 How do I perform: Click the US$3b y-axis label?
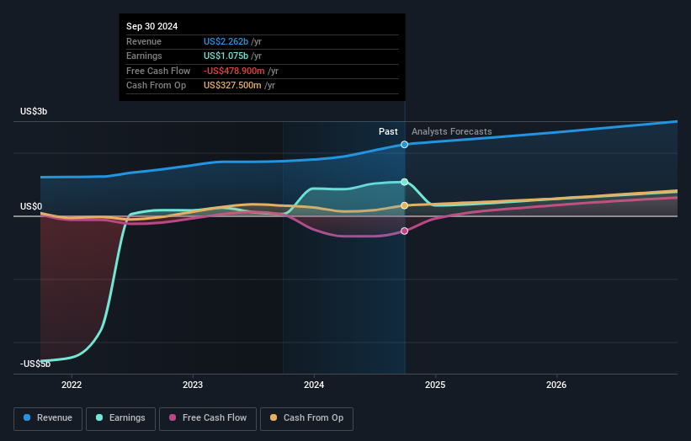[x=34, y=111]
